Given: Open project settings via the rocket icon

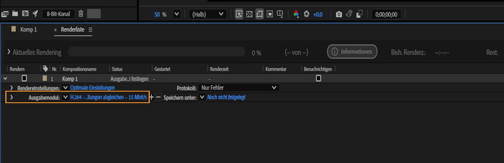Looking at the screenshot, I should [x=35, y=13].
